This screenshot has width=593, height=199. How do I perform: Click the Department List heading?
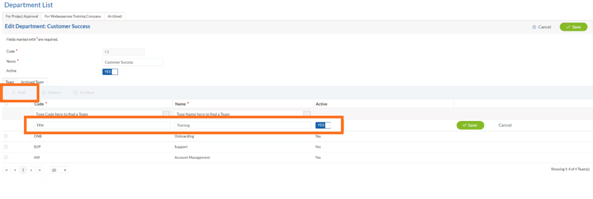29,5
